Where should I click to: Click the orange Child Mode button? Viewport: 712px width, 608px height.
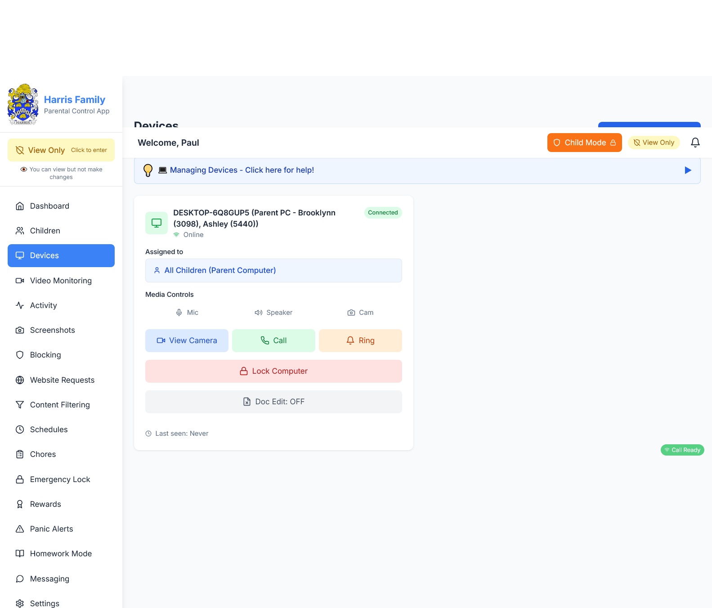(x=584, y=143)
